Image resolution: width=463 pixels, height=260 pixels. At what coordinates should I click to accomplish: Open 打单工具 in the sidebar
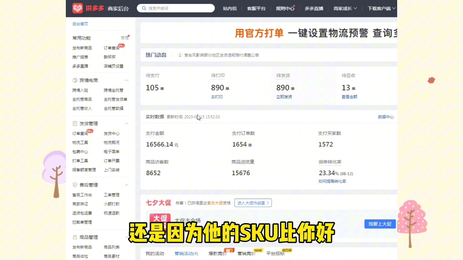click(80, 161)
